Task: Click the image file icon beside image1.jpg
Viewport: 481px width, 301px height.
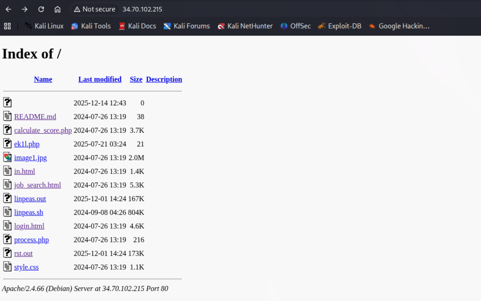Action: (7, 157)
